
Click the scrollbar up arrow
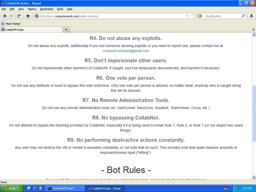[x=254, y=34]
